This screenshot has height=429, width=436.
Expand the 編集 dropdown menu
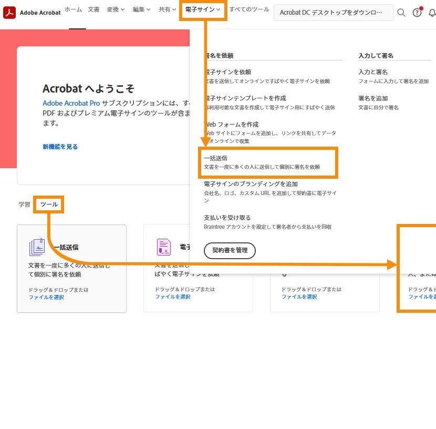(141, 9)
